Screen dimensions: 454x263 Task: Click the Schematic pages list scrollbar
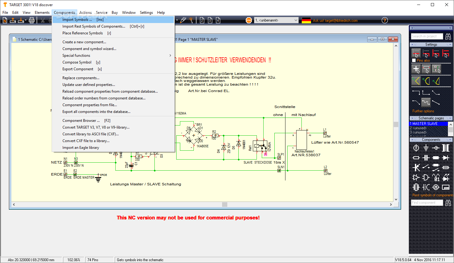click(x=451, y=129)
